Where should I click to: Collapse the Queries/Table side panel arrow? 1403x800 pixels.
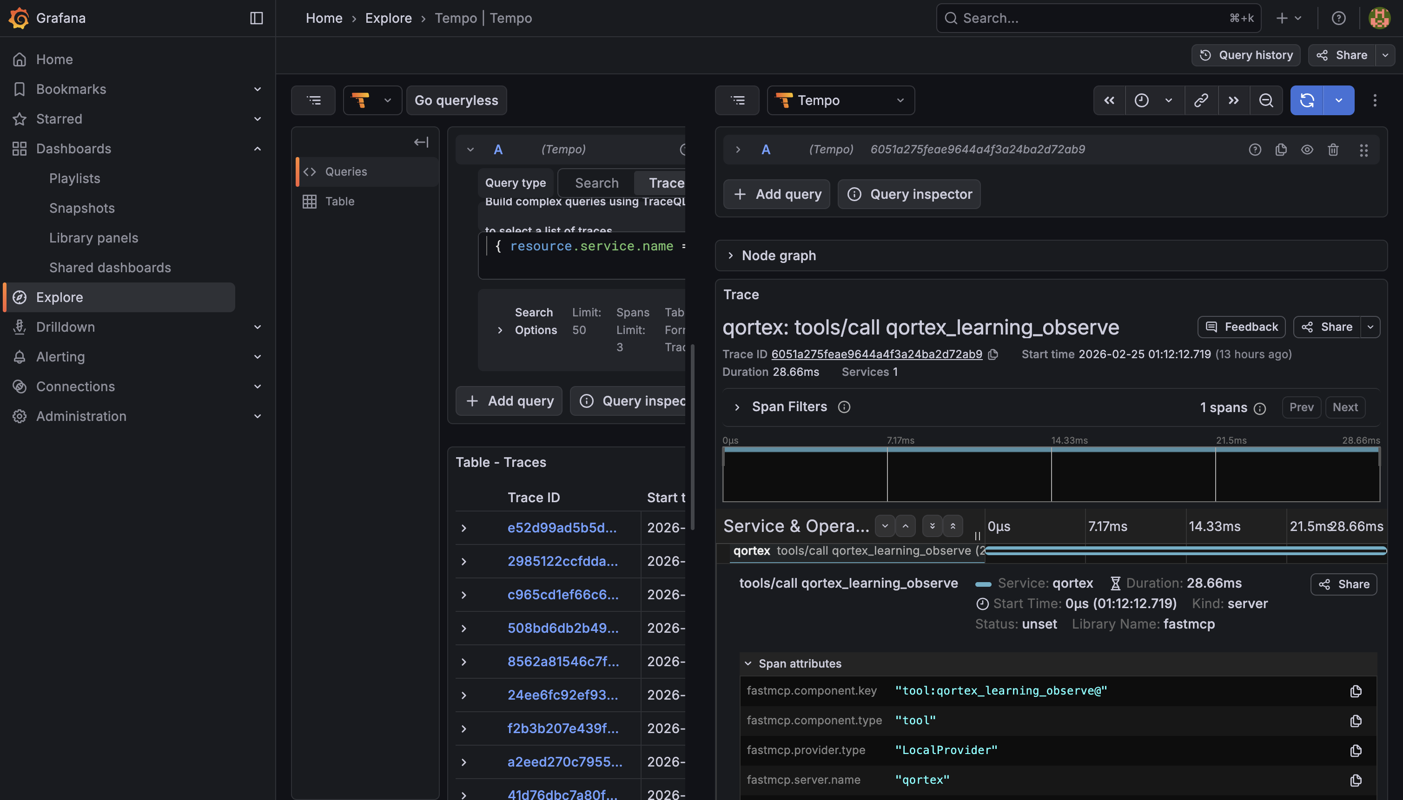coord(421,142)
